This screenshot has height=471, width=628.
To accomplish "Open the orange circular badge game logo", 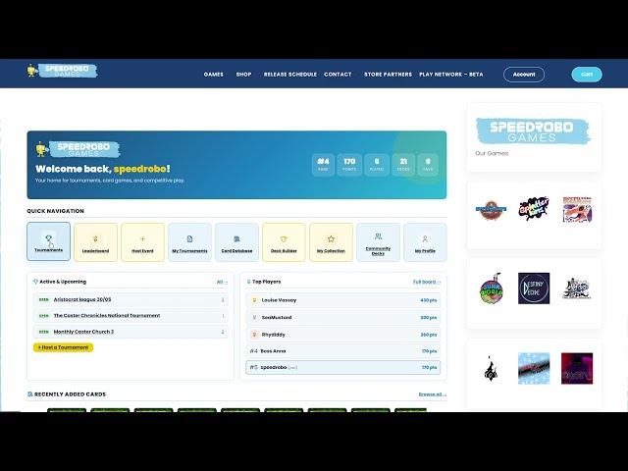I will (x=491, y=209).
